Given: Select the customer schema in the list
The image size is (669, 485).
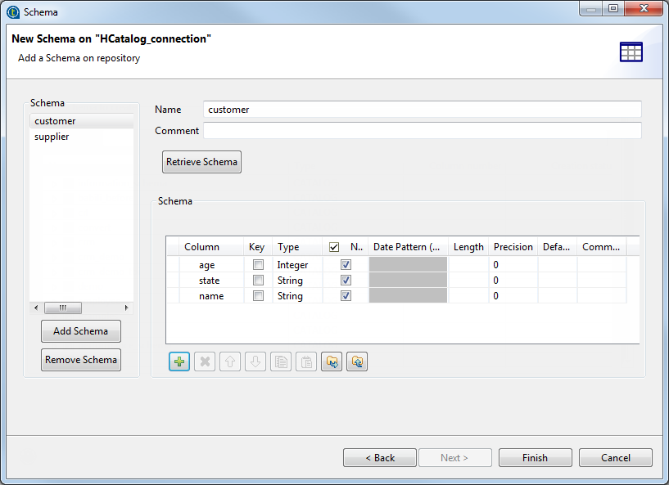Looking at the screenshot, I should 82,121.
